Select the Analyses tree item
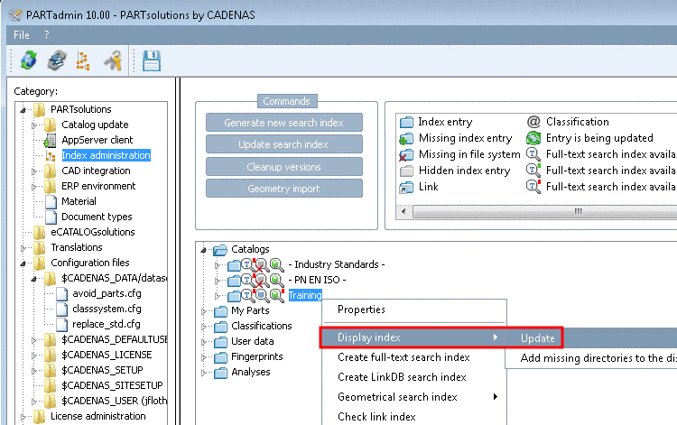 250,372
